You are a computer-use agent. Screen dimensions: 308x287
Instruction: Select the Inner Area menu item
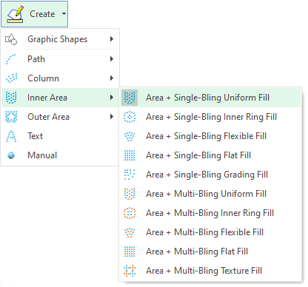coord(60,98)
